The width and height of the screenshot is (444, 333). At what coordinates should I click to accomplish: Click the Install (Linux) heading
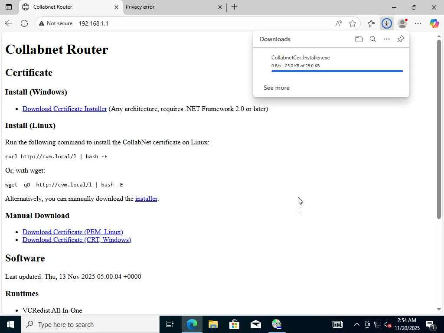coord(30,125)
